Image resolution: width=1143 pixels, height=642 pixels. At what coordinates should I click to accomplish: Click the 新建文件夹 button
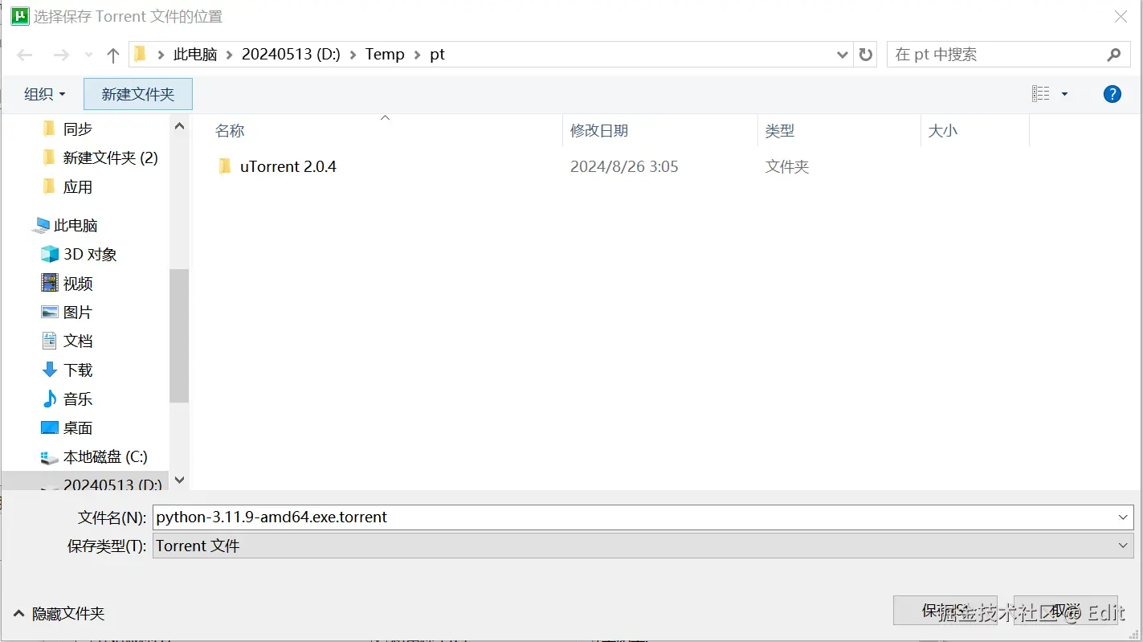click(x=138, y=94)
